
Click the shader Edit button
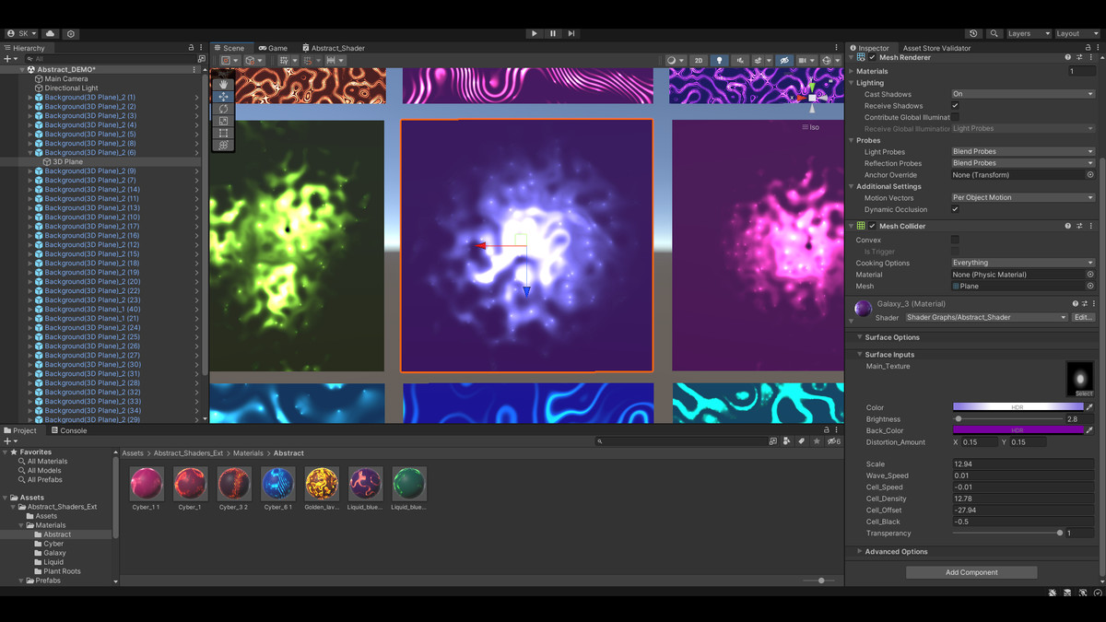1083,317
